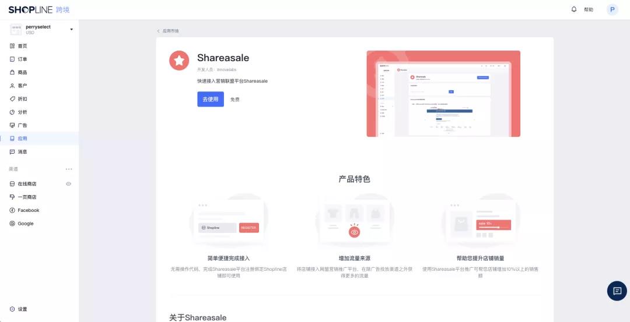630x322 pixels.
Task: Go back via 应用市场 chevron
Action: [x=158, y=31]
